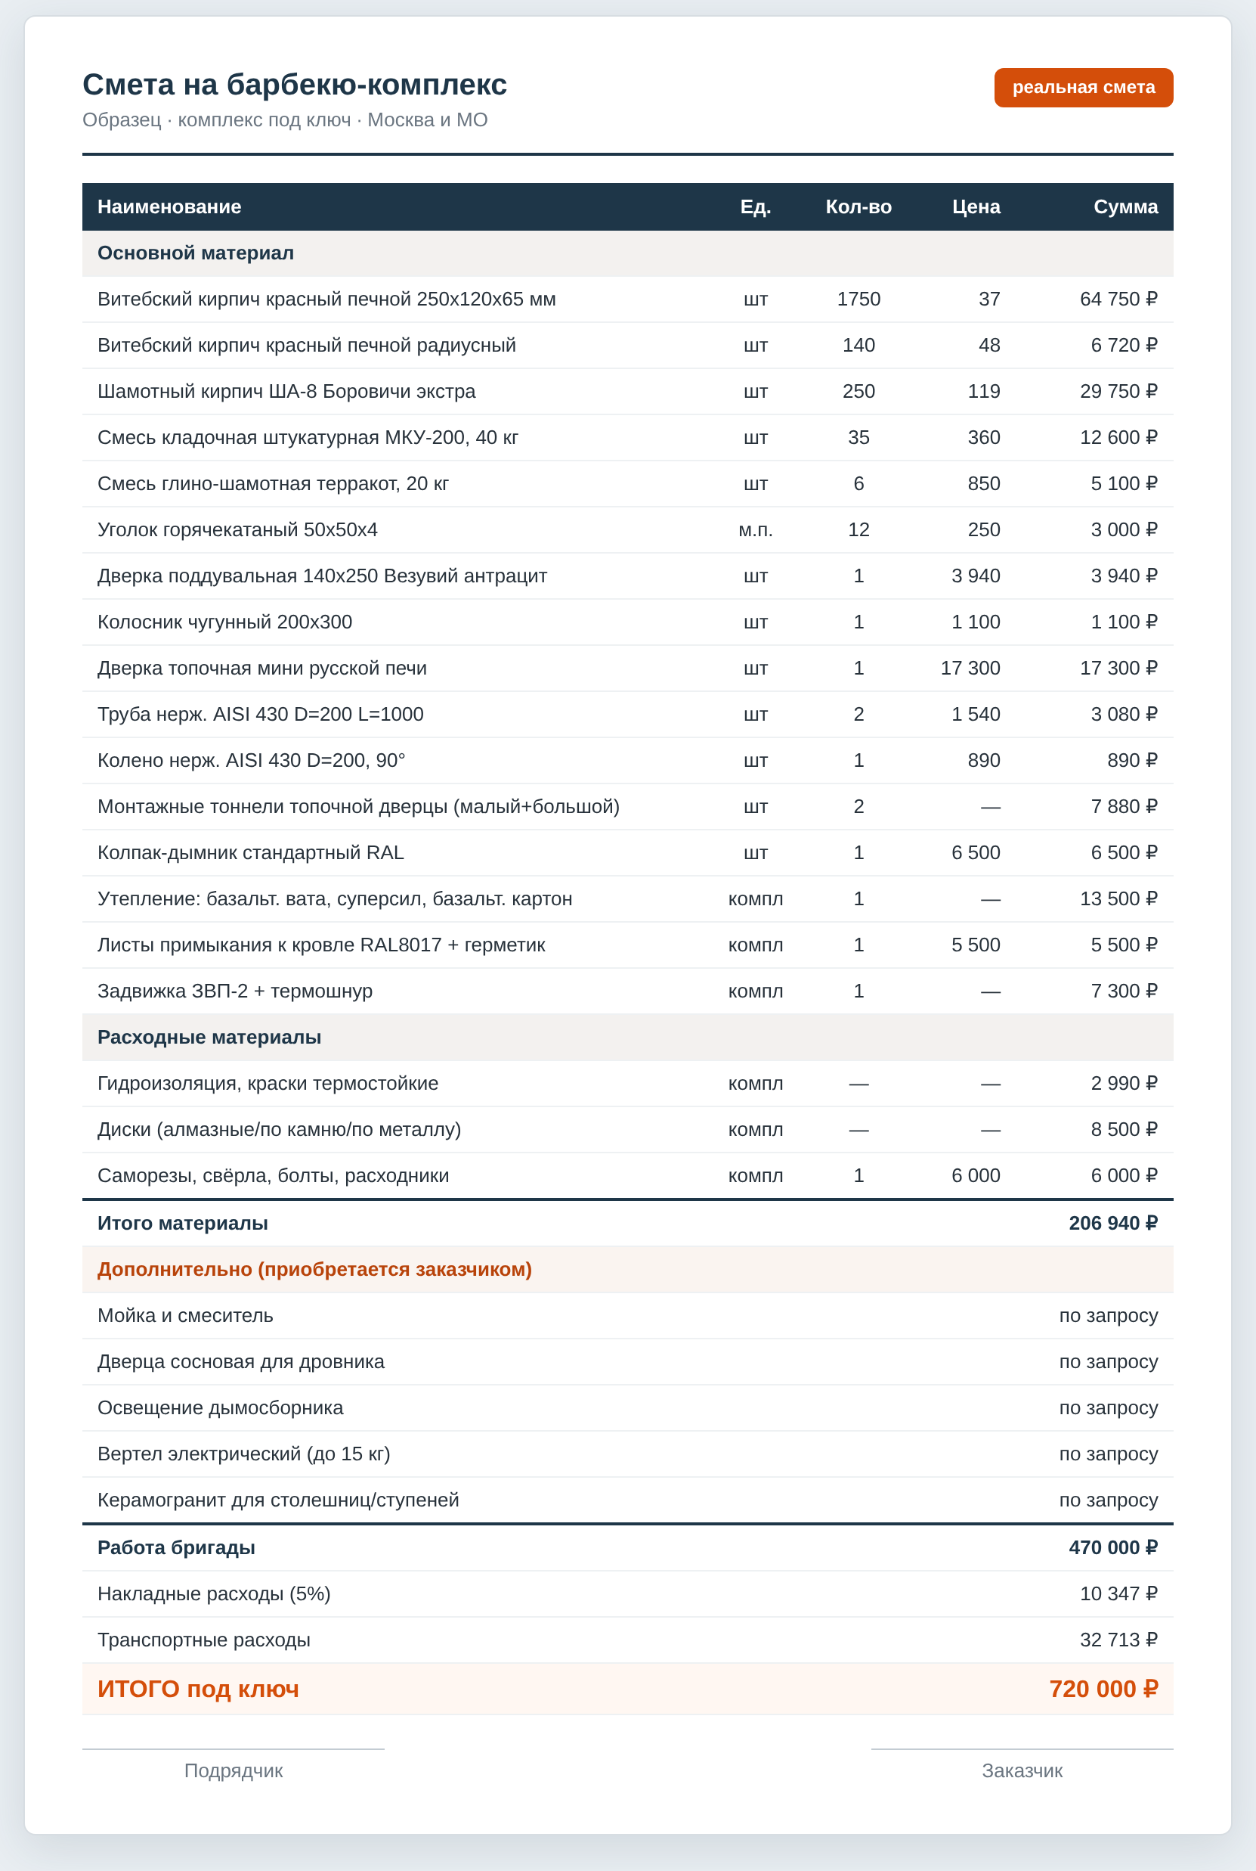Click the 'Колпак-дымник стандартный RAL' row
This screenshot has width=1256, height=1871.
click(627, 853)
